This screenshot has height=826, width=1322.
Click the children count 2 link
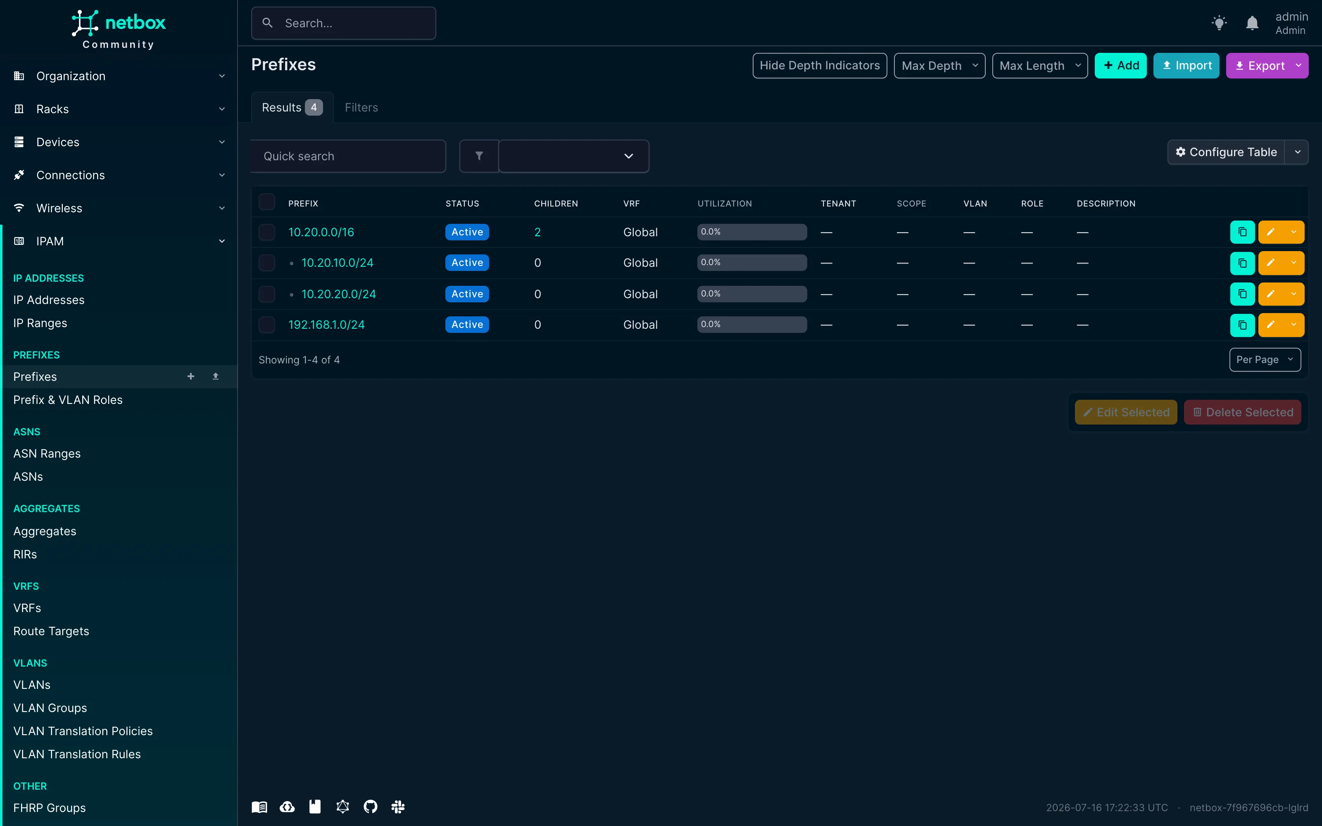[x=537, y=232]
